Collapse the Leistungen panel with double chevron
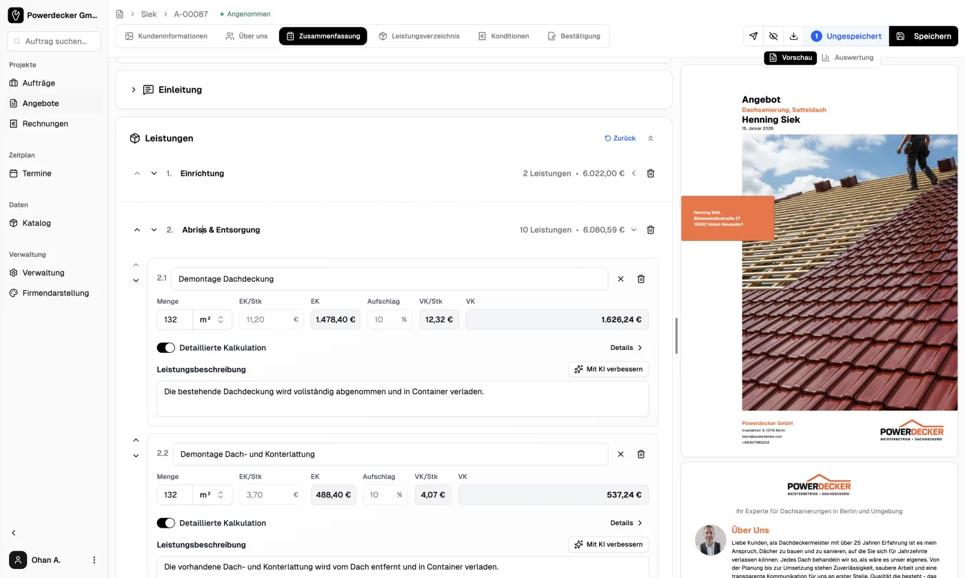This screenshot has height=578, width=965. click(x=651, y=138)
